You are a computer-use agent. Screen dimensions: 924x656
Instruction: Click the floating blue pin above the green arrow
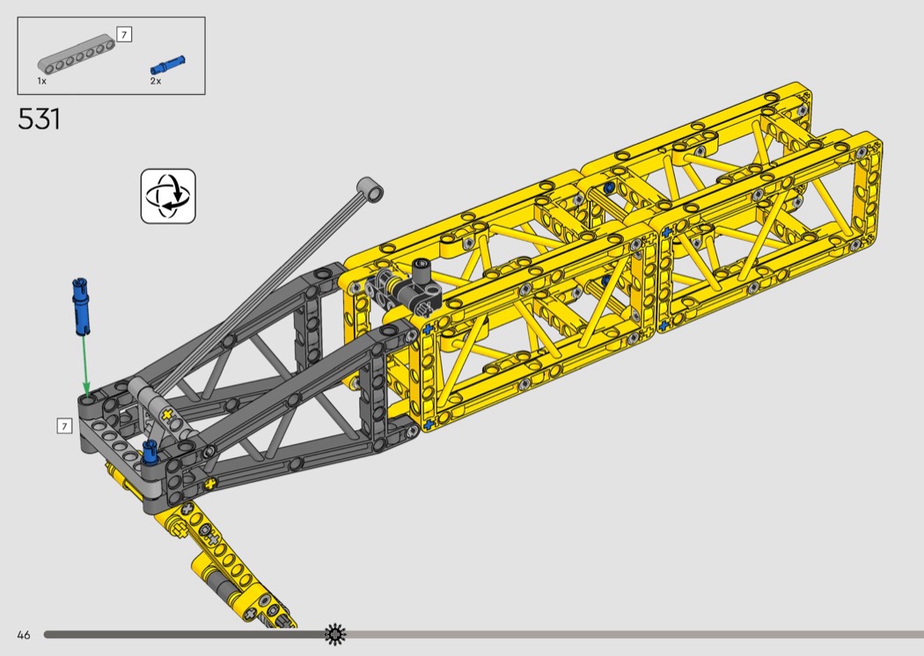[80, 306]
